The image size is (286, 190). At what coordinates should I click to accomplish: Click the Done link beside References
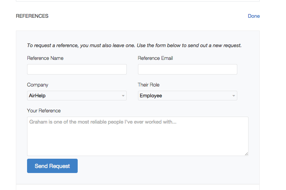pos(254,16)
